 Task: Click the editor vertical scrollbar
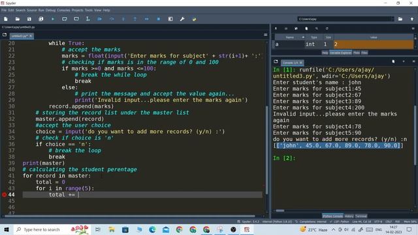pos(267,150)
